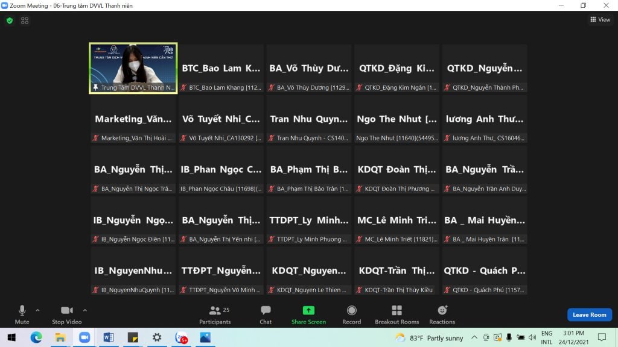Open the Windows Start menu
618x347 pixels.
[11, 337]
